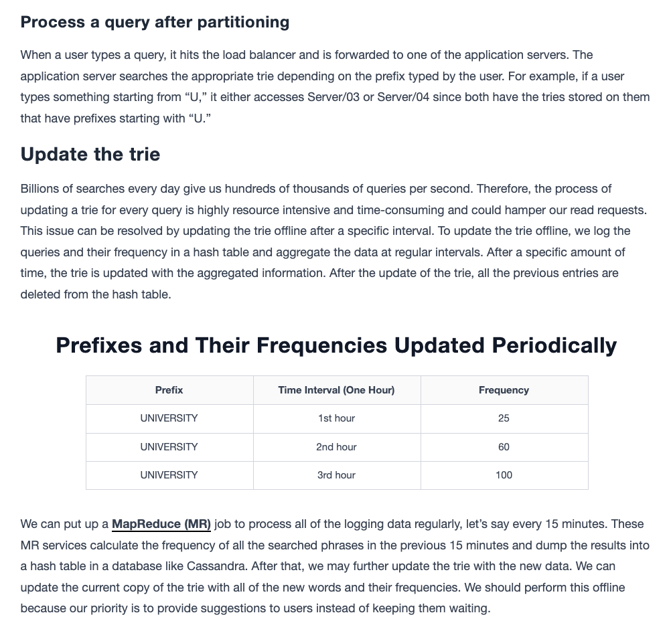The height and width of the screenshot is (623, 671).
Task: Click the Frequency column header
Action: tap(504, 390)
